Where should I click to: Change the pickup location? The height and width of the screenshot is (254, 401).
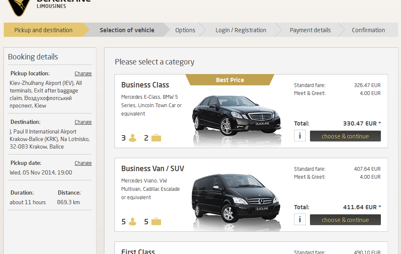(x=83, y=74)
